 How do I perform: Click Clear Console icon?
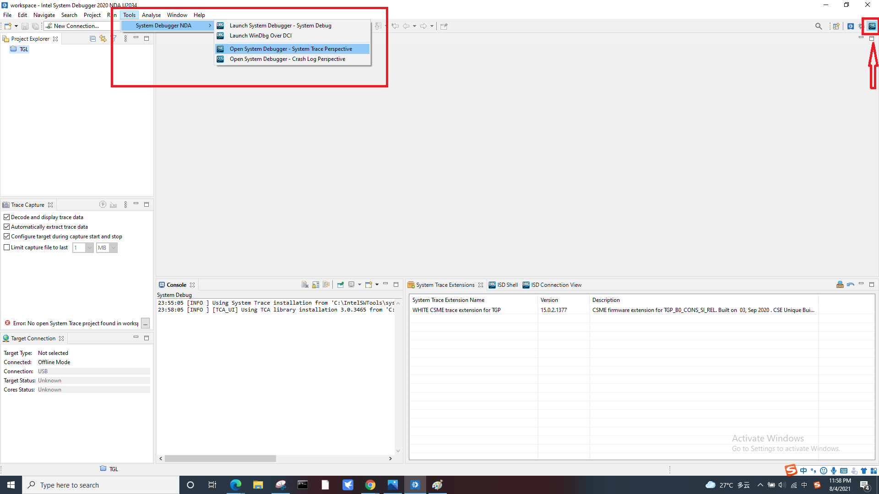pos(305,285)
